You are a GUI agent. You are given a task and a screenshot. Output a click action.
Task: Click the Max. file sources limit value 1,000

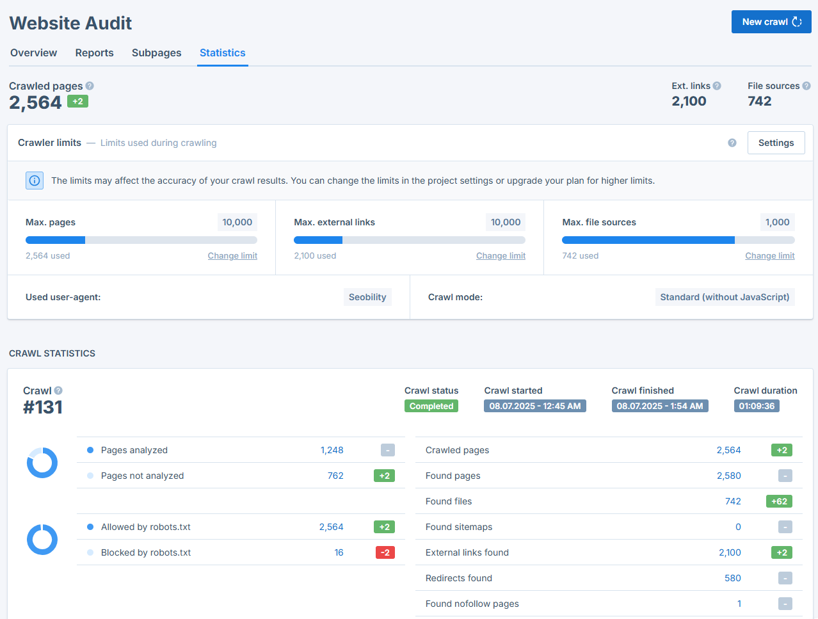tap(778, 222)
